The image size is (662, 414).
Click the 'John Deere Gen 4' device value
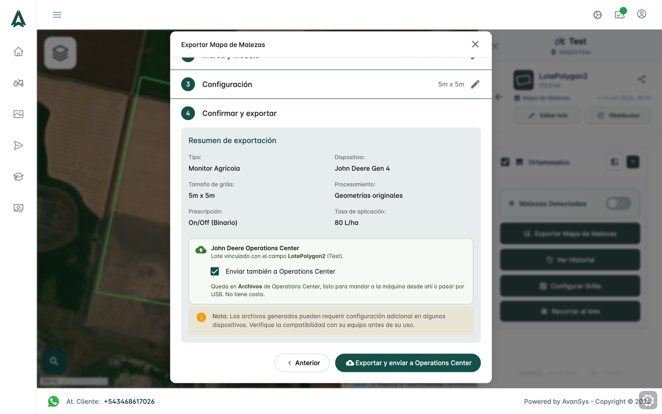[x=362, y=168]
